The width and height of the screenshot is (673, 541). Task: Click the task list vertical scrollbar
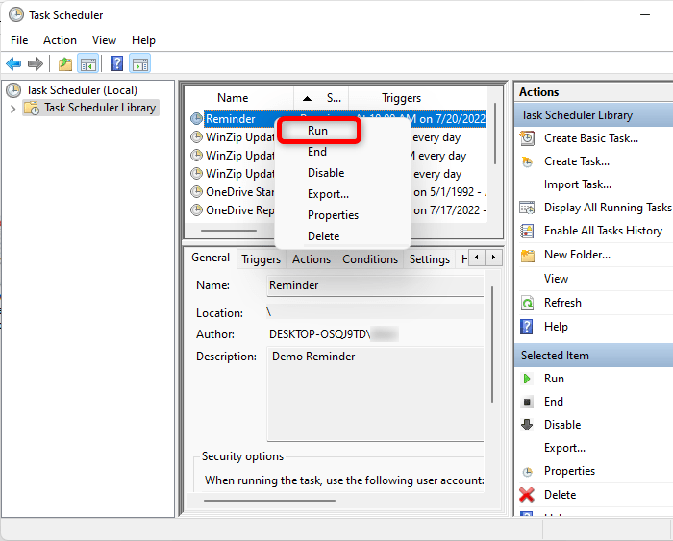click(495, 134)
